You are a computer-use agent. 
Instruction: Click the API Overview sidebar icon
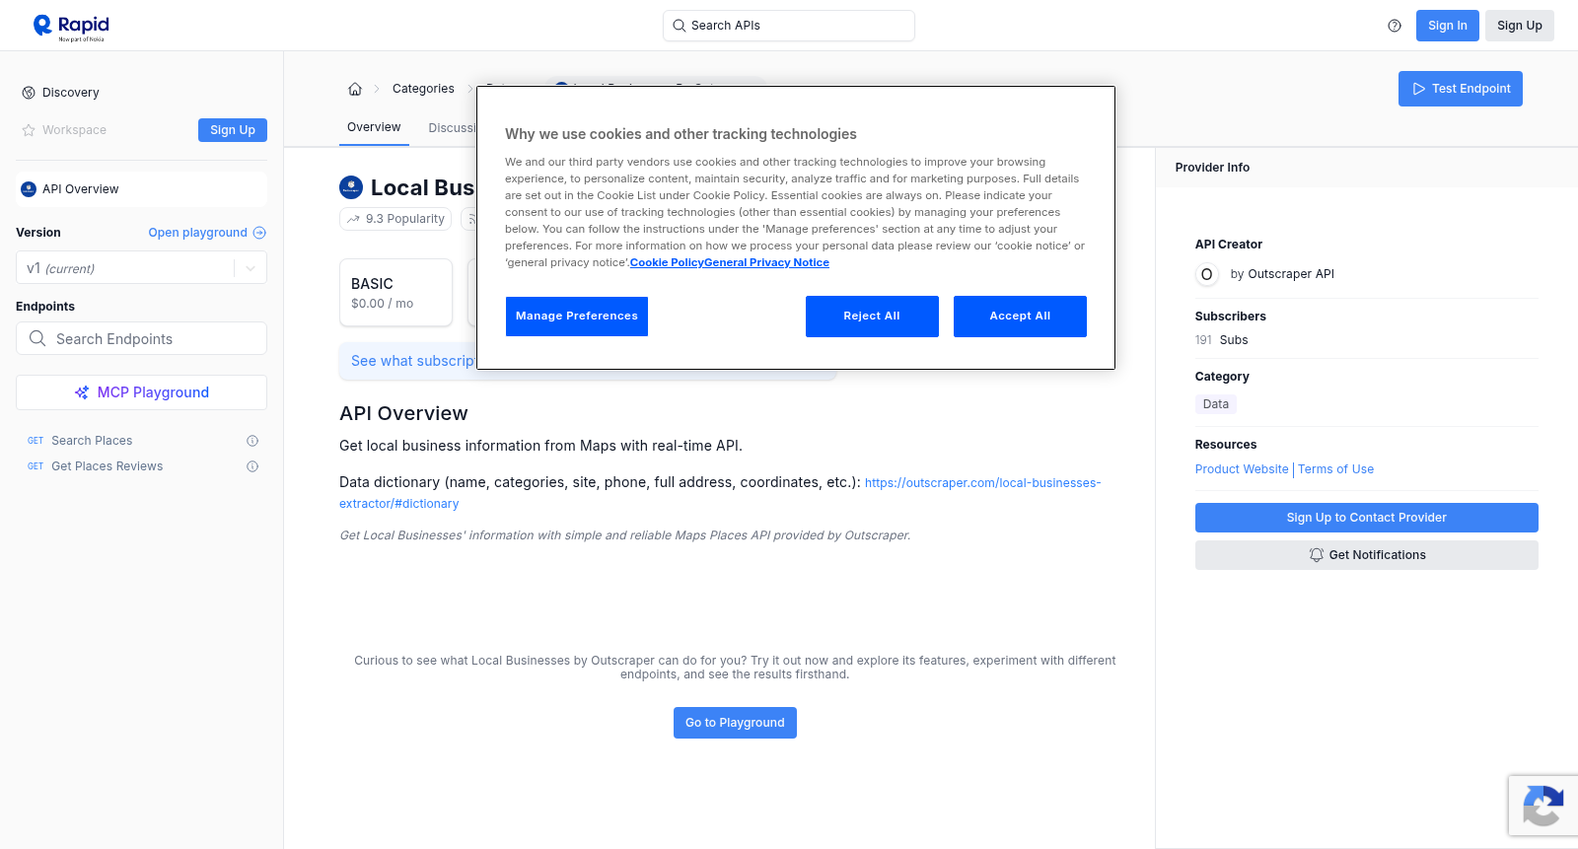29,189
